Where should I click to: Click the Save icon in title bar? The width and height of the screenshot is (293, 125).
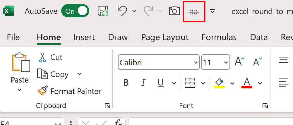(x=103, y=11)
